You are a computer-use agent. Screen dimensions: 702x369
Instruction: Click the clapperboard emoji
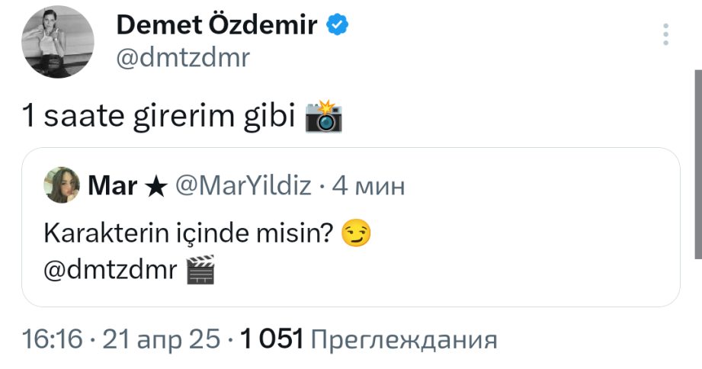pyautogui.click(x=201, y=271)
